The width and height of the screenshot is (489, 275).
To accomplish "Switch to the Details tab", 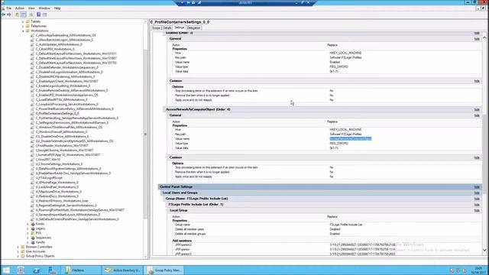I will pyautogui.click(x=167, y=28).
